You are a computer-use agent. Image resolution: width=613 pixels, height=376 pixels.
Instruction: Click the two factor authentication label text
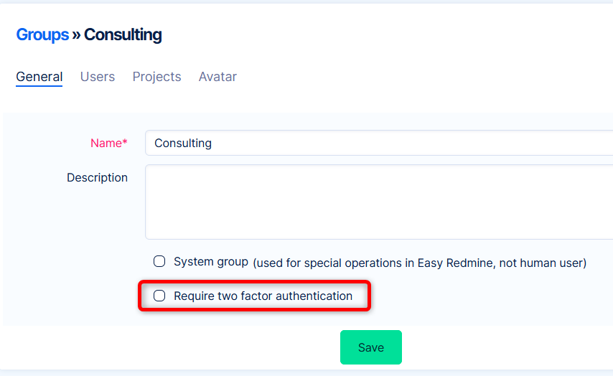[x=263, y=296]
